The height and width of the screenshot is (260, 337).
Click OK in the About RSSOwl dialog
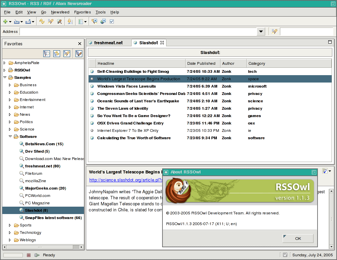(298, 239)
